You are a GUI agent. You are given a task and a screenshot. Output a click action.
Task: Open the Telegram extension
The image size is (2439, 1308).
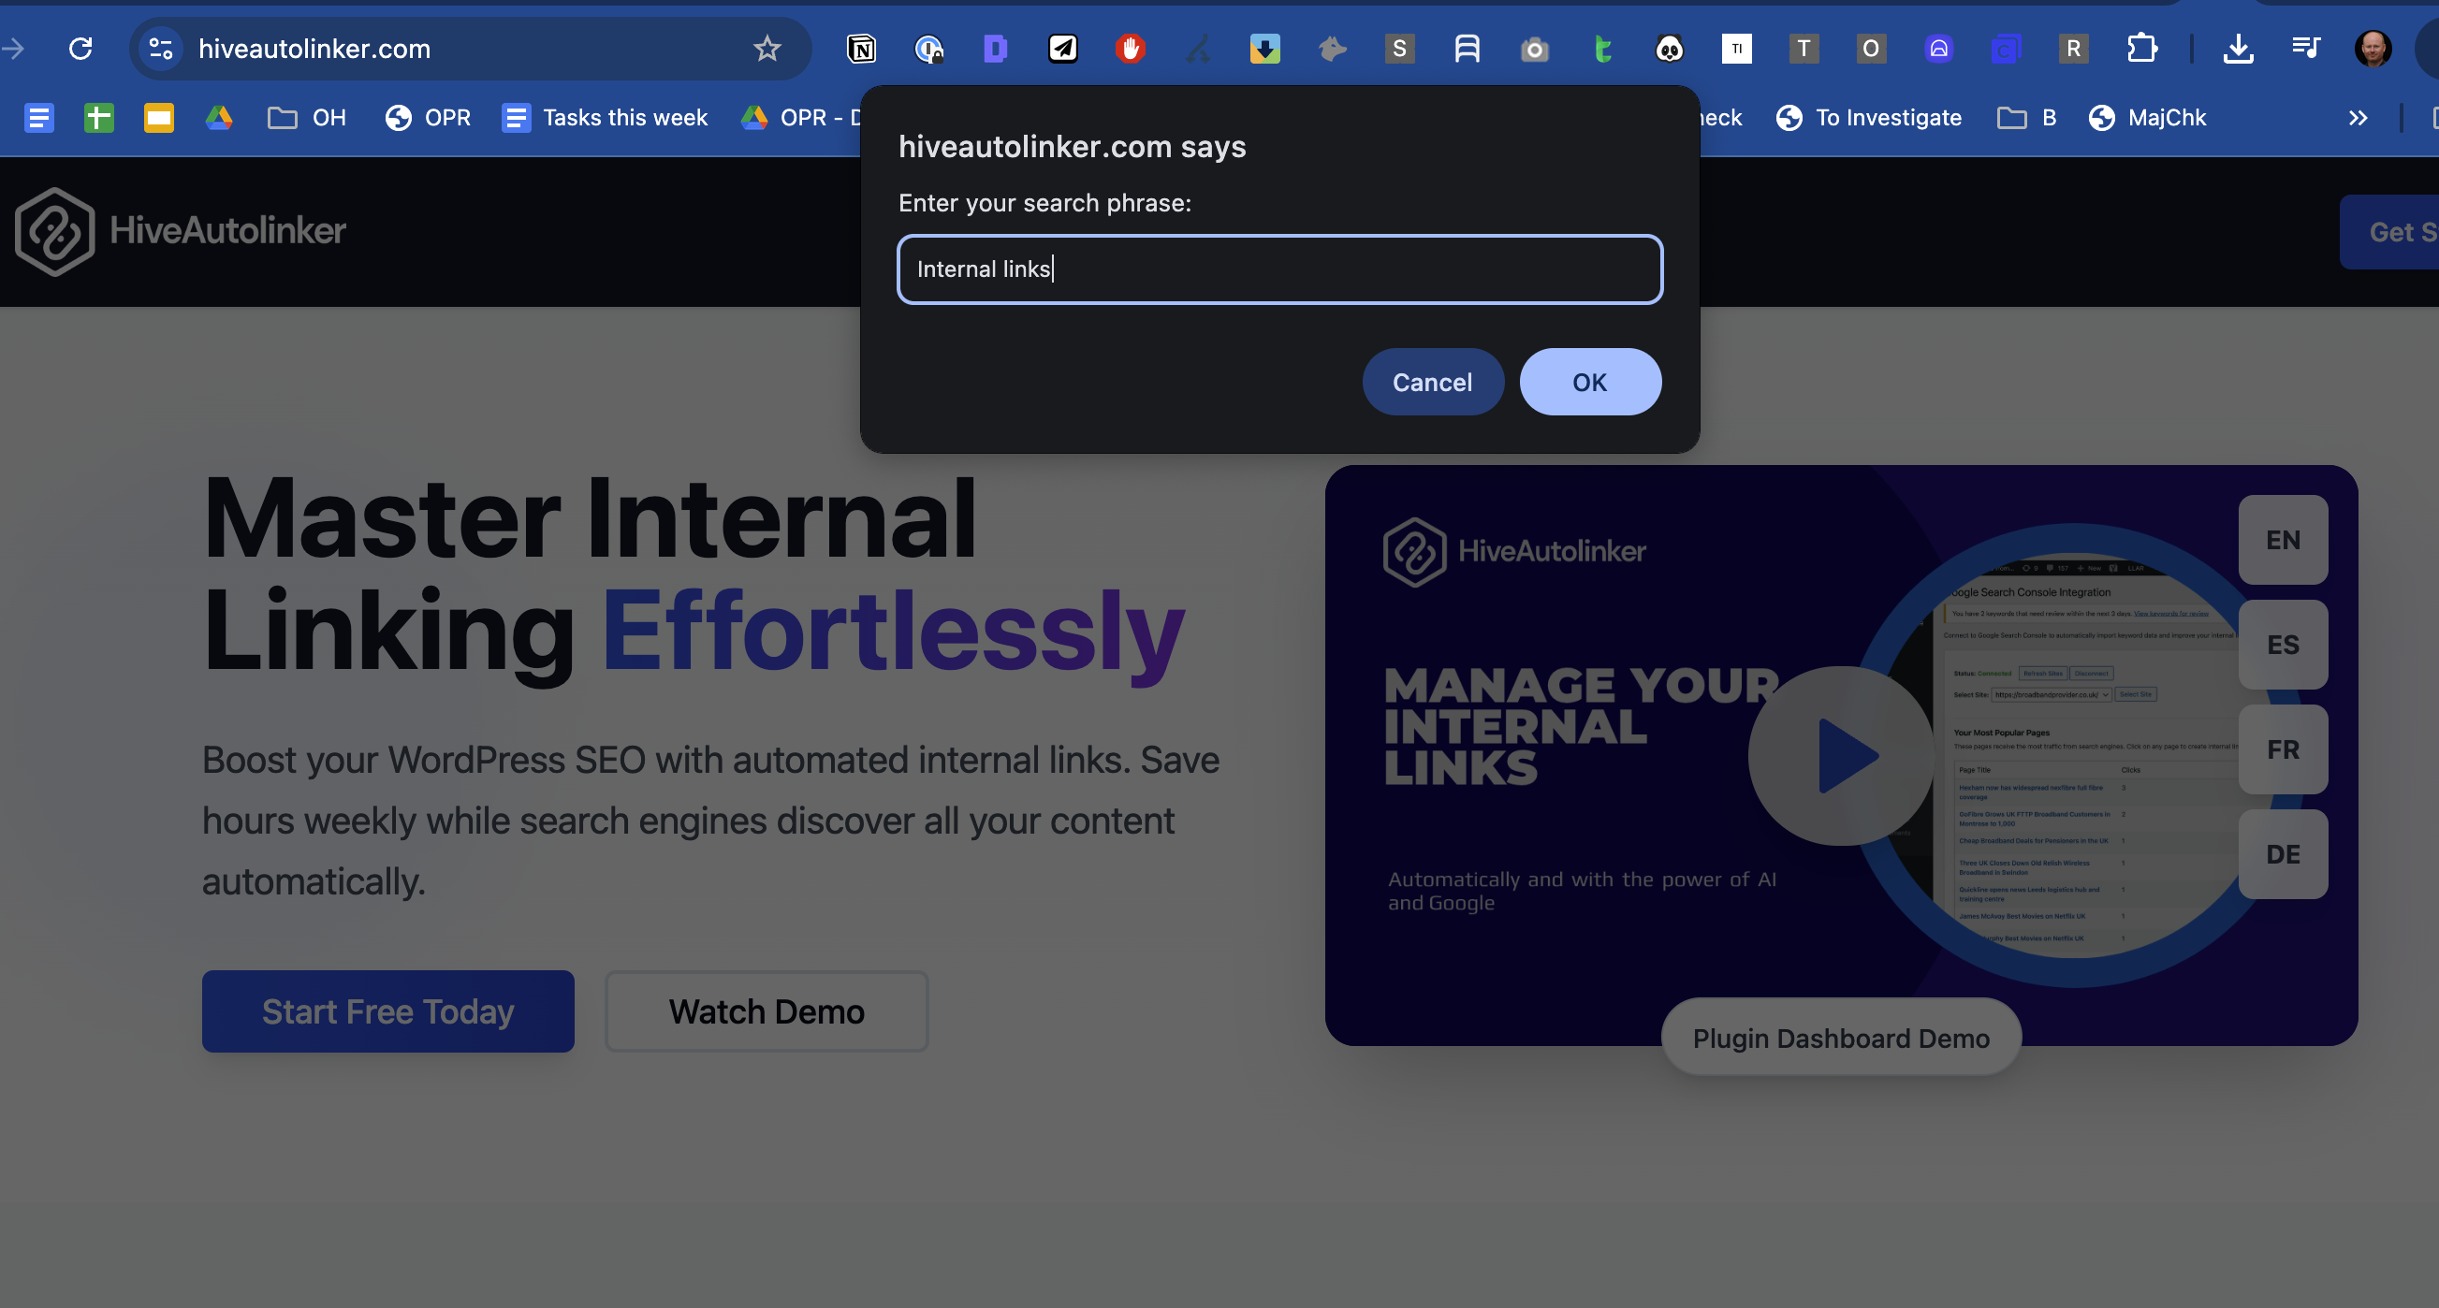[1063, 49]
